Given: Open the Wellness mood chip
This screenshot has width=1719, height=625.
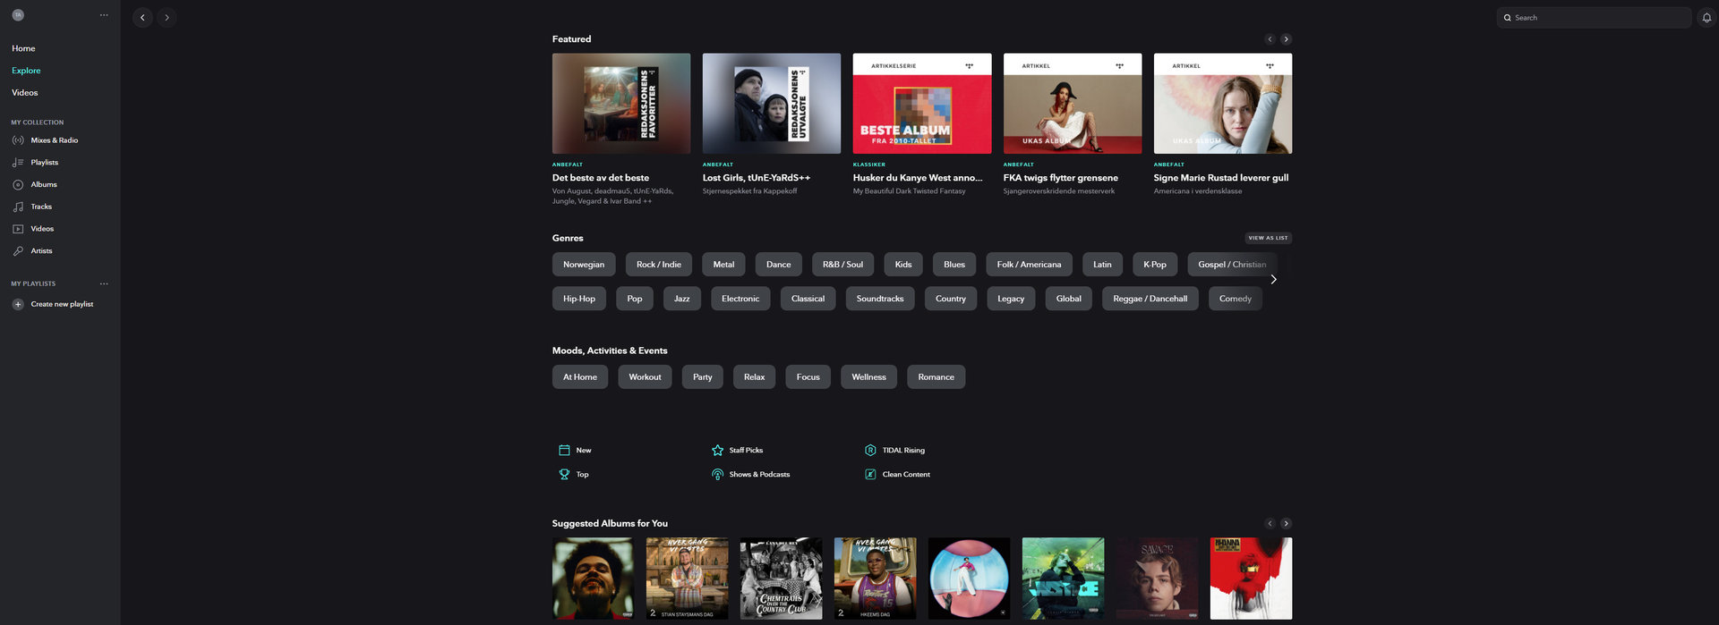Looking at the screenshot, I should click(x=868, y=377).
